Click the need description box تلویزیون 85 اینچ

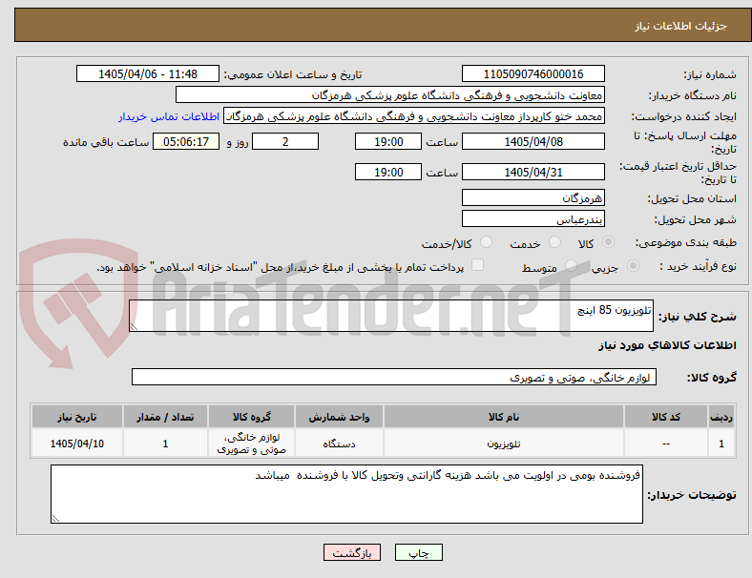[391, 316]
